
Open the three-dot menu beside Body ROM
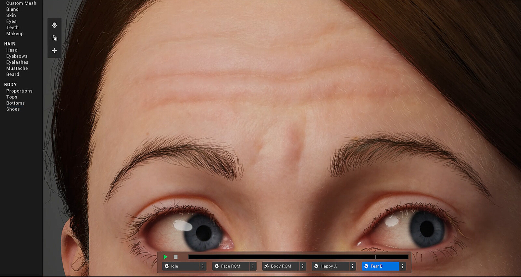[x=303, y=266]
